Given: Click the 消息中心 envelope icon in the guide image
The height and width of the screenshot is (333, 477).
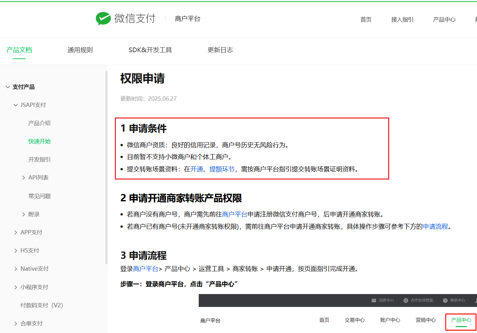Looking at the screenshot, I should tap(374, 300).
